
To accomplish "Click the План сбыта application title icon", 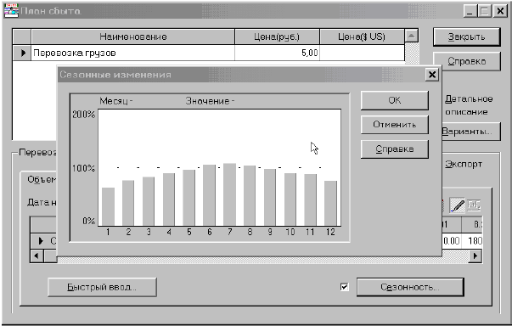I will 11,10.
